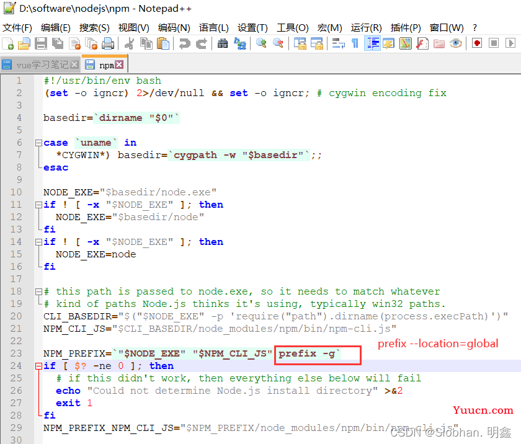Collapse the case block at line 6
This screenshot has width=521, height=444.
(x=38, y=143)
